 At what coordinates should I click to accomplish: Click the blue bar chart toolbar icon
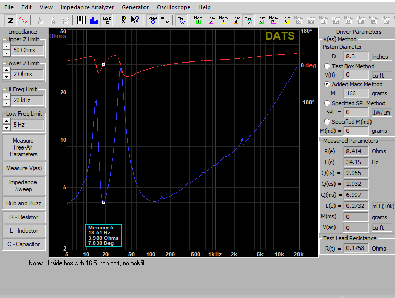pos(94,20)
